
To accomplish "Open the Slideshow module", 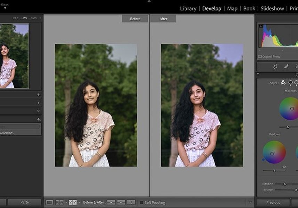I will coord(272,9).
